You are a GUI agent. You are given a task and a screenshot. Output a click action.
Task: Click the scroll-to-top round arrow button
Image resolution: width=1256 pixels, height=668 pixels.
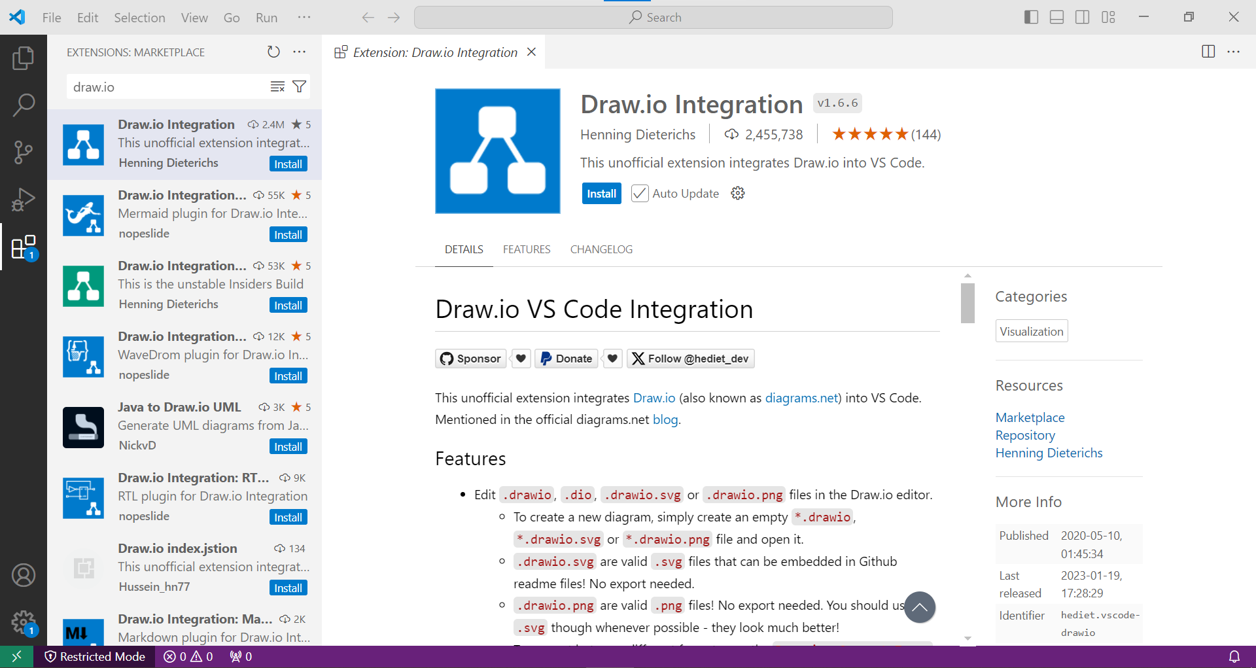[x=920, y=607]
